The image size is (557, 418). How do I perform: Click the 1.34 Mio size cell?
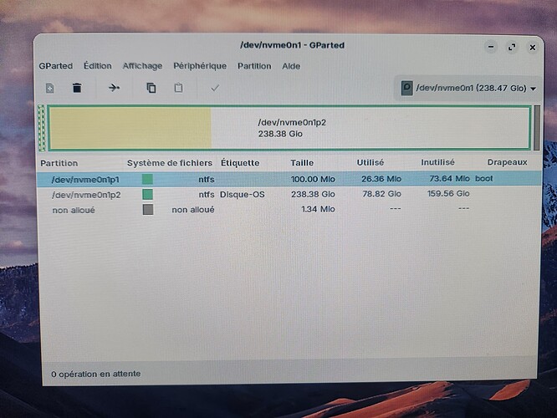click(318, 209)
